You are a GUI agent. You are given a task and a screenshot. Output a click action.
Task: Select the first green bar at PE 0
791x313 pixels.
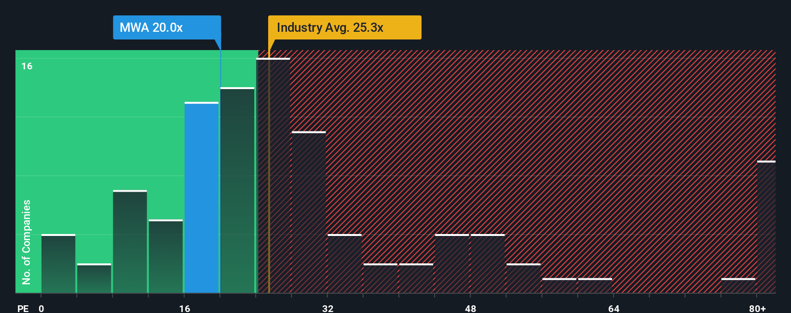58,263
